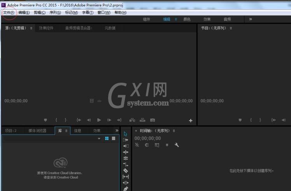Switch to the 信息 tab
The image size is (291, 191).
pyautogui.click(x=77, y=131)
